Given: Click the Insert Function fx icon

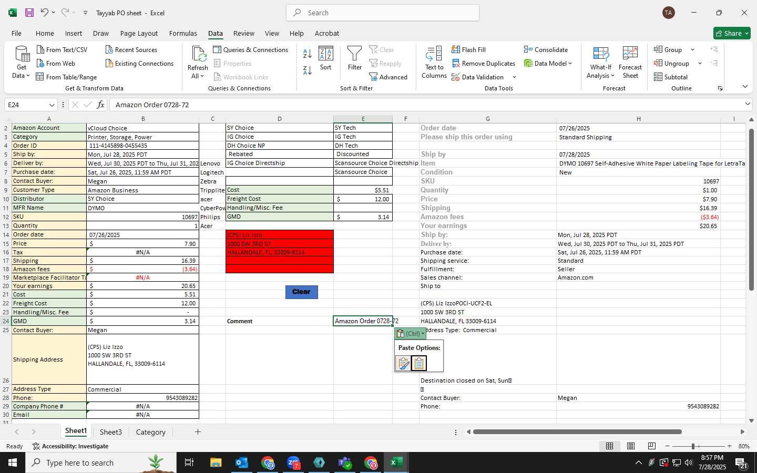Looking at the screenshot, I should tap(100, 105).
